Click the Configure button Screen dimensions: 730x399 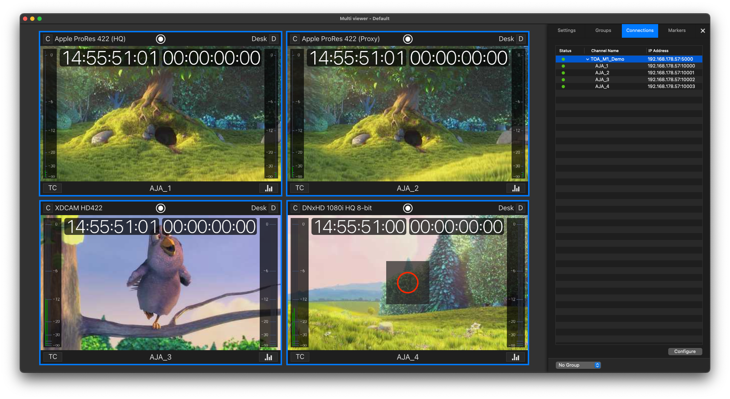pos(685,352)
